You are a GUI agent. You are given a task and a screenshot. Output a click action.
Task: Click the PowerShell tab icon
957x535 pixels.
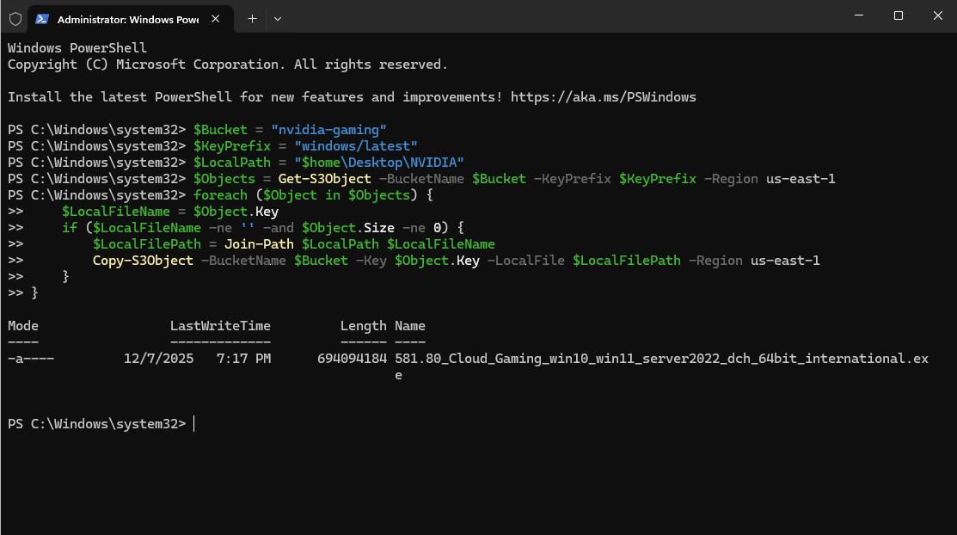[41, 19]
